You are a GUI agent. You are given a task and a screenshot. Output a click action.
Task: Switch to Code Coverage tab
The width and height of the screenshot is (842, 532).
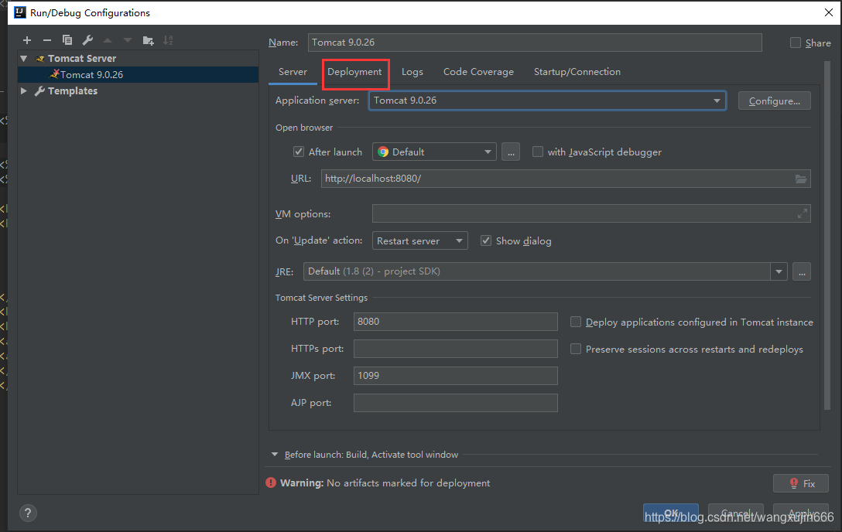pos(478,72)
